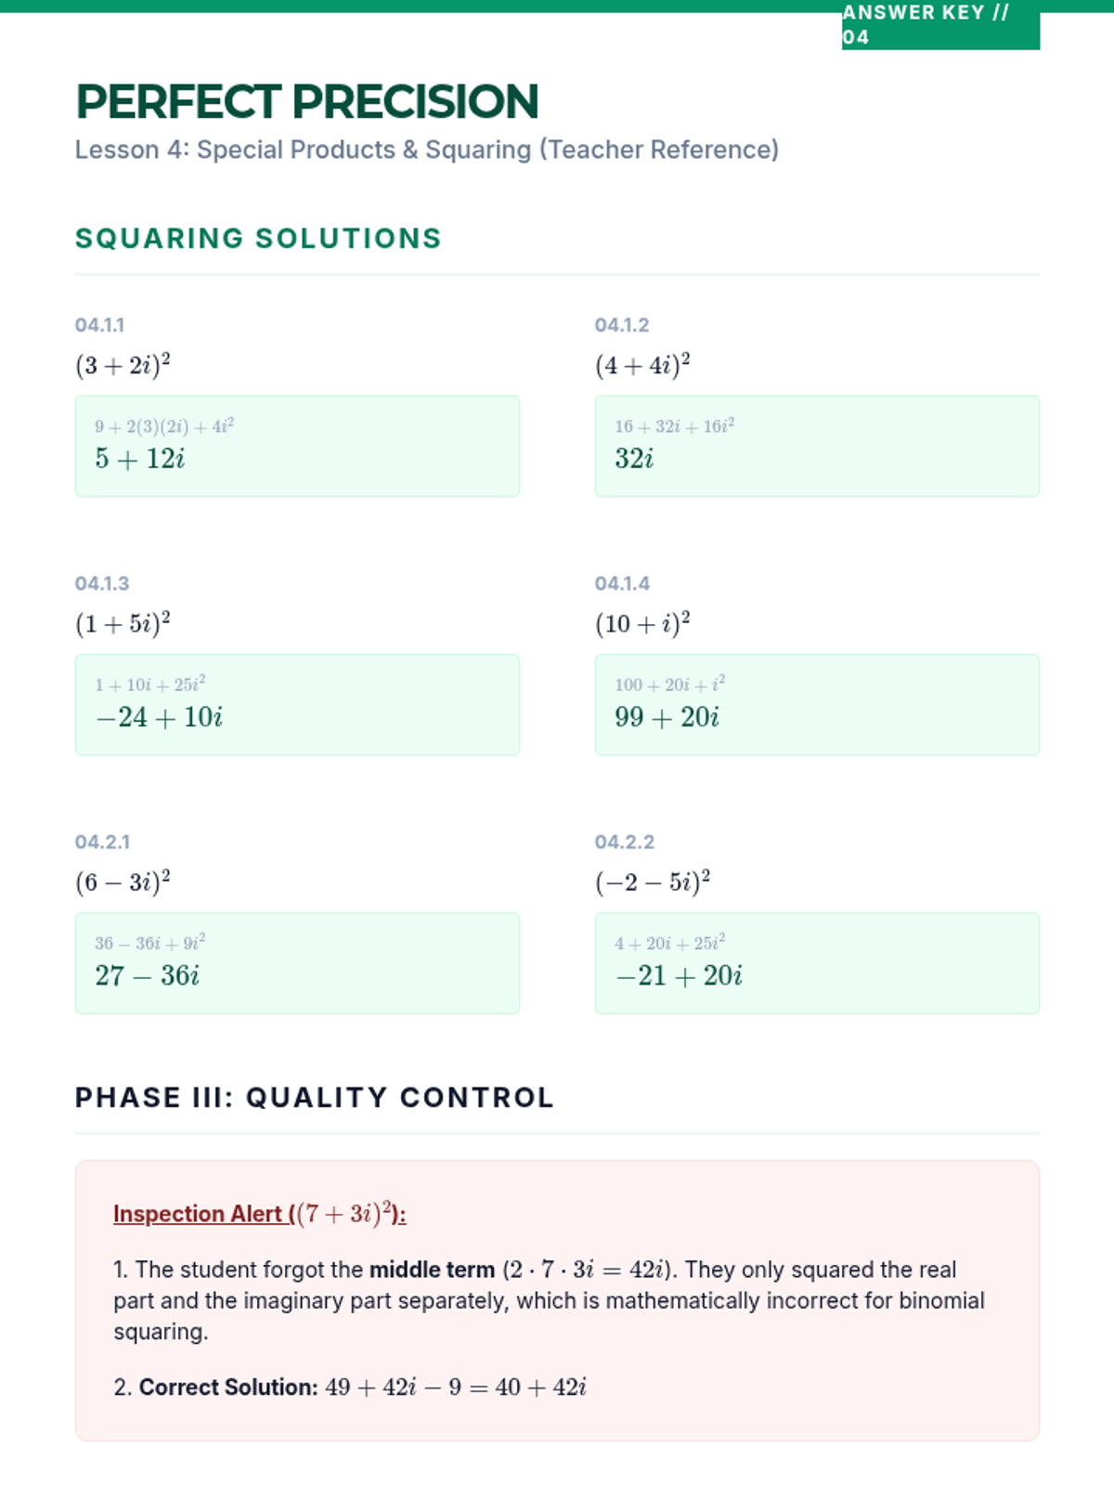Click problem label 04.1.1

click(99, 325)
